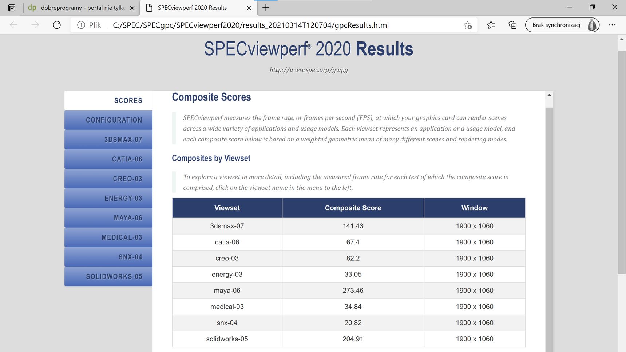Click the inner results panel scrollbar thumb
The height and width of the screenshot is (352, 626).
point(549,229)
